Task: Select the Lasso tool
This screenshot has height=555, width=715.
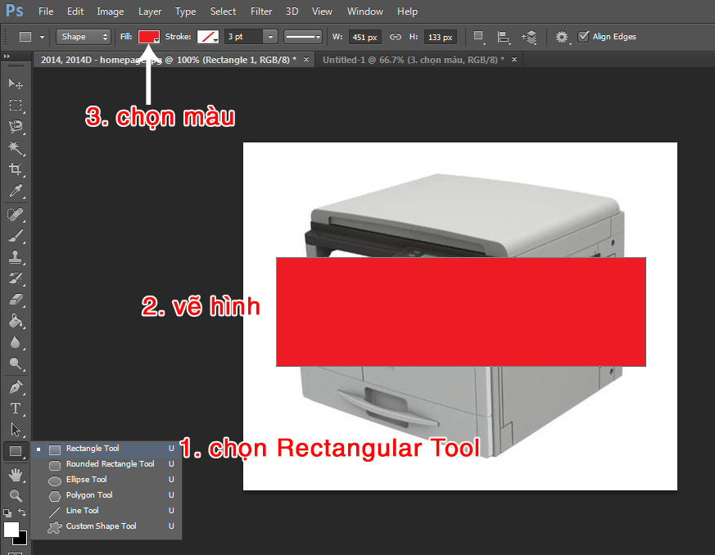Action: click(15, 127)
